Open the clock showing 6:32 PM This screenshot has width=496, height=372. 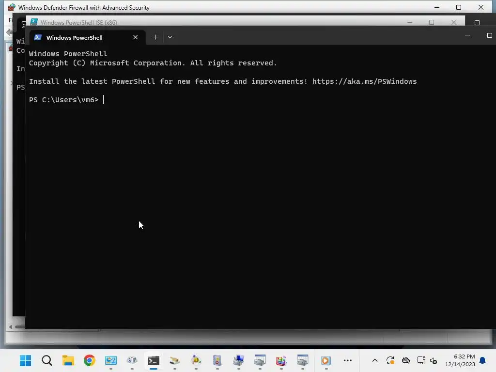[460, 360]
